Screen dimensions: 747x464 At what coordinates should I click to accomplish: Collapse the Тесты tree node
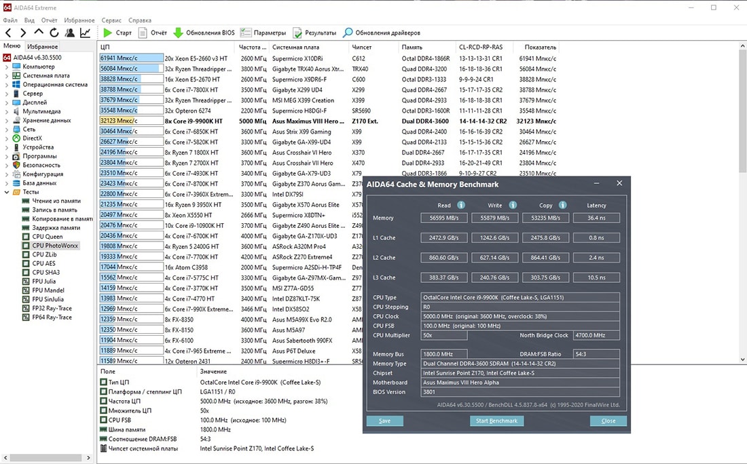tap(7, 192)
